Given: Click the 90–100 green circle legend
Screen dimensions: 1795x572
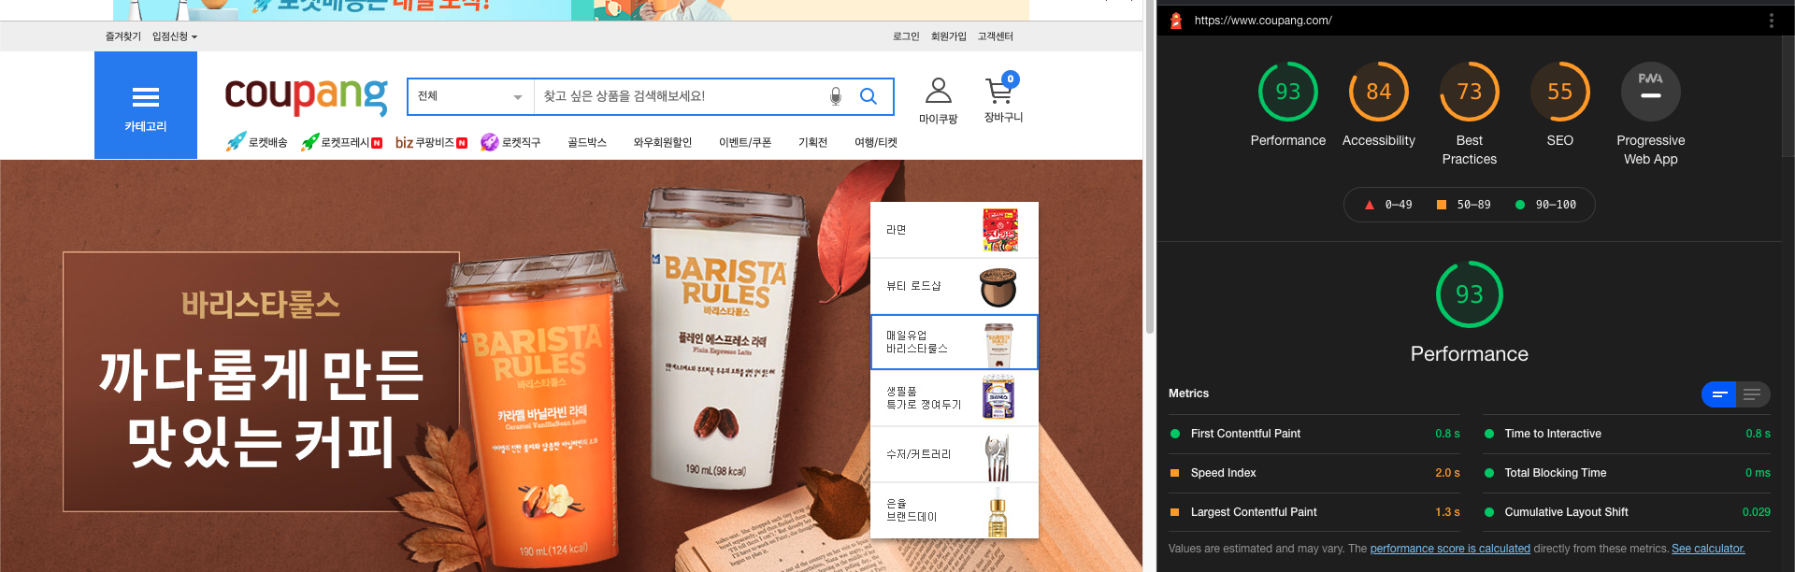Looking at the screenshot, I should coord(1545,205).
